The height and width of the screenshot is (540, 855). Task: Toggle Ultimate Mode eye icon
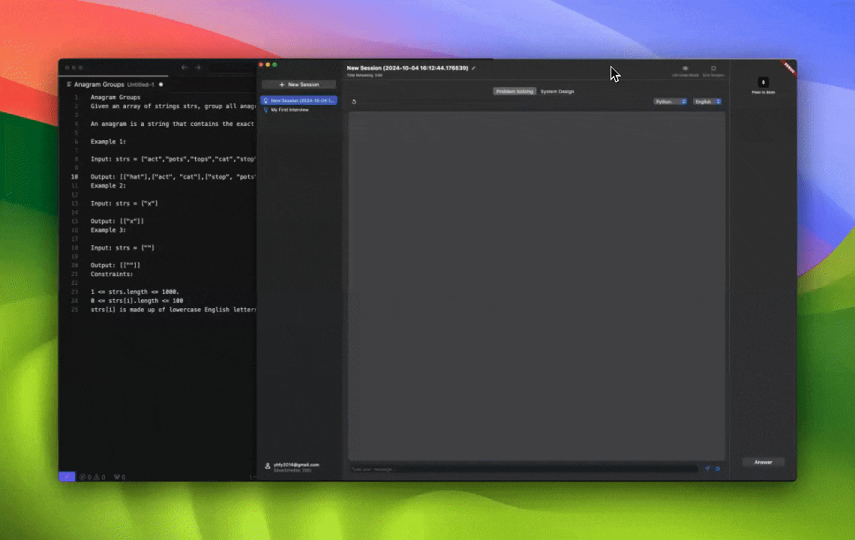click(685, 69)
